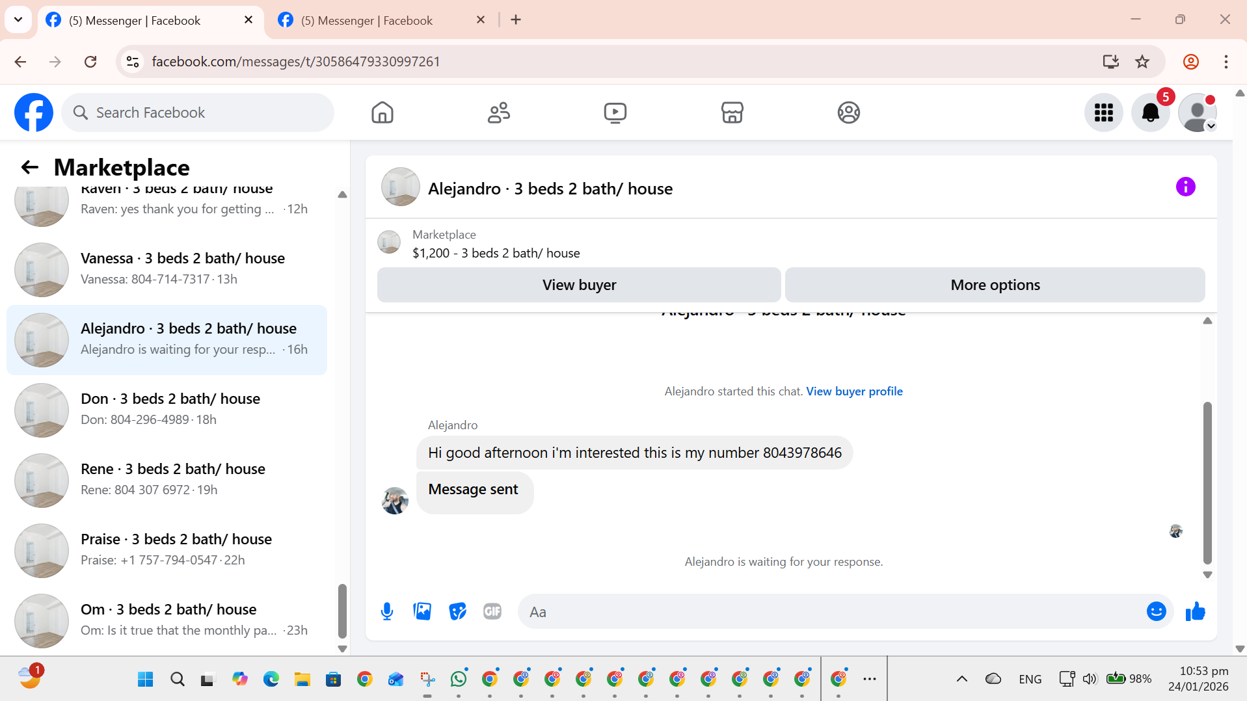This screenshot has width=1247, height=701.
Task: Open the Facebook Home icon
Action: 382,112
